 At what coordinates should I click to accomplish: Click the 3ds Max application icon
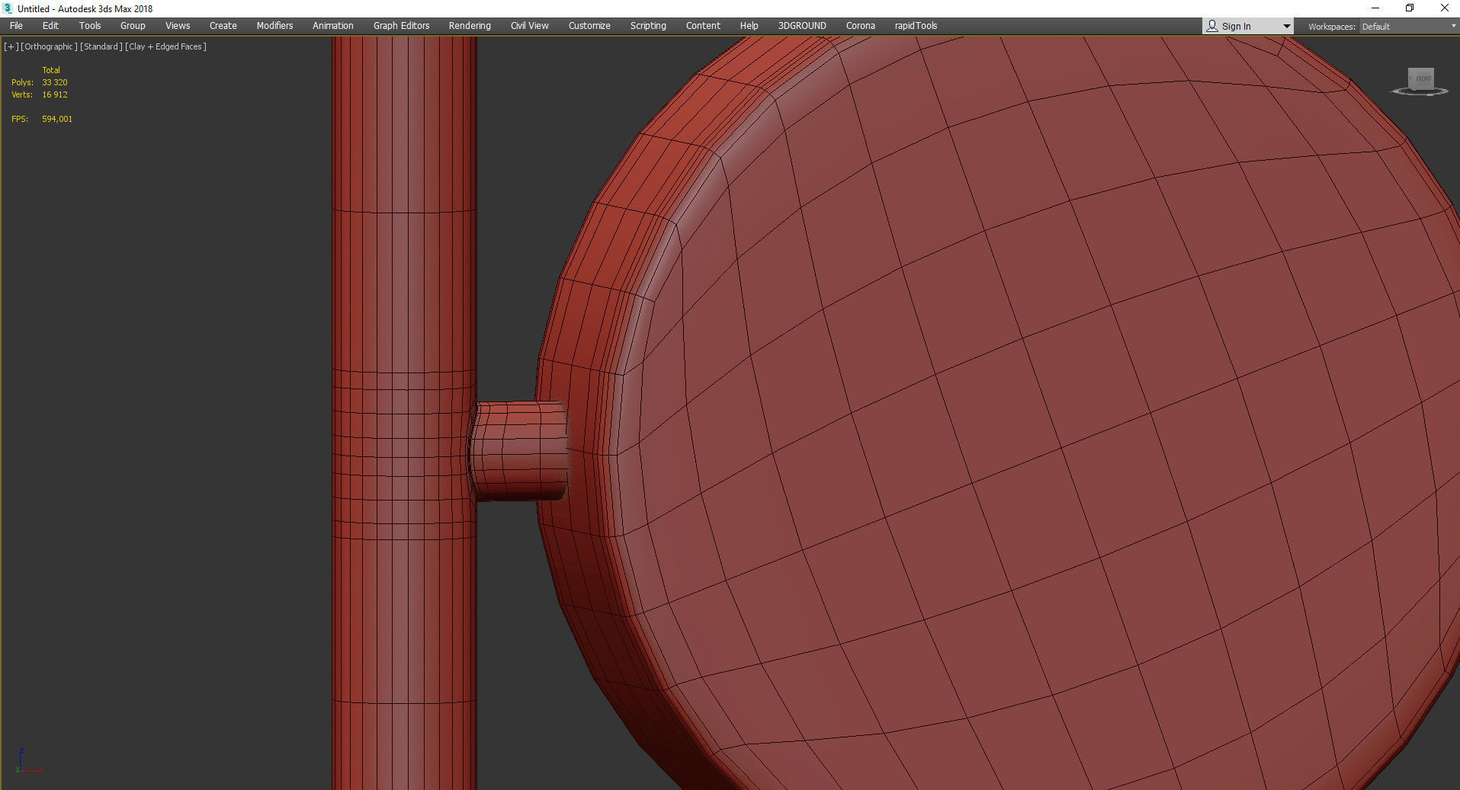tap(8, 8)
